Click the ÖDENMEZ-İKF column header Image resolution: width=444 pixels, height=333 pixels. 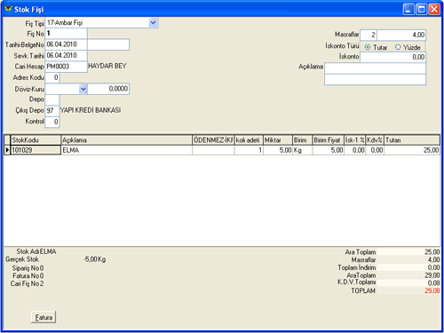coord(213,140)
